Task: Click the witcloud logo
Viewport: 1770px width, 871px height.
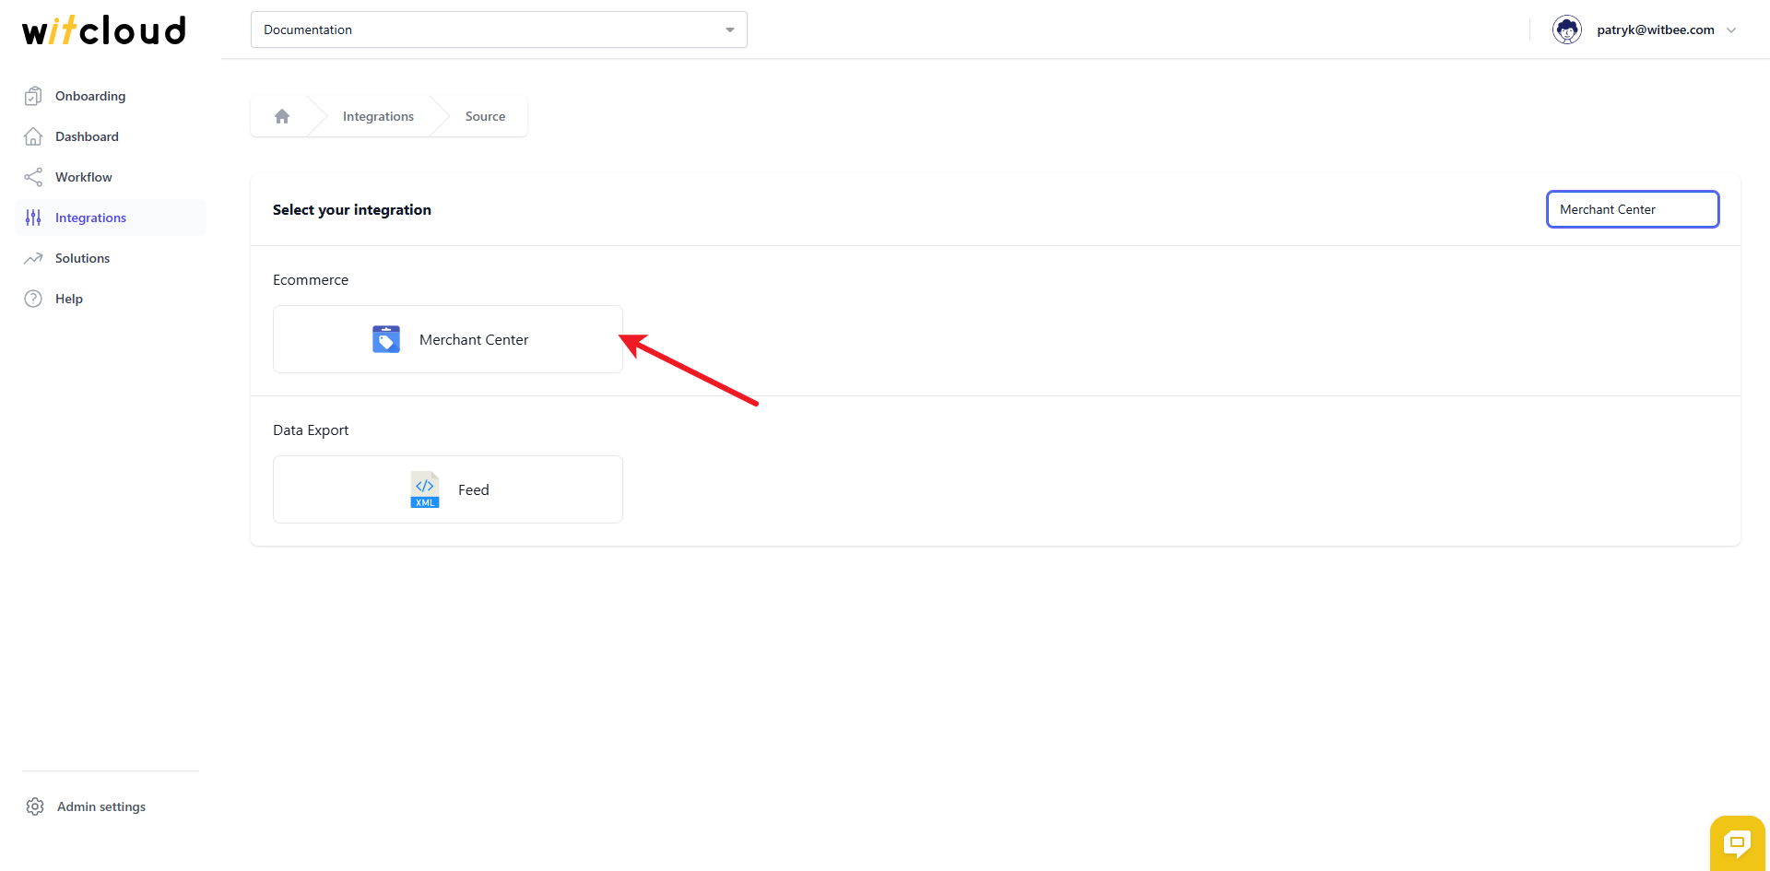Action: tap(104, 30)
